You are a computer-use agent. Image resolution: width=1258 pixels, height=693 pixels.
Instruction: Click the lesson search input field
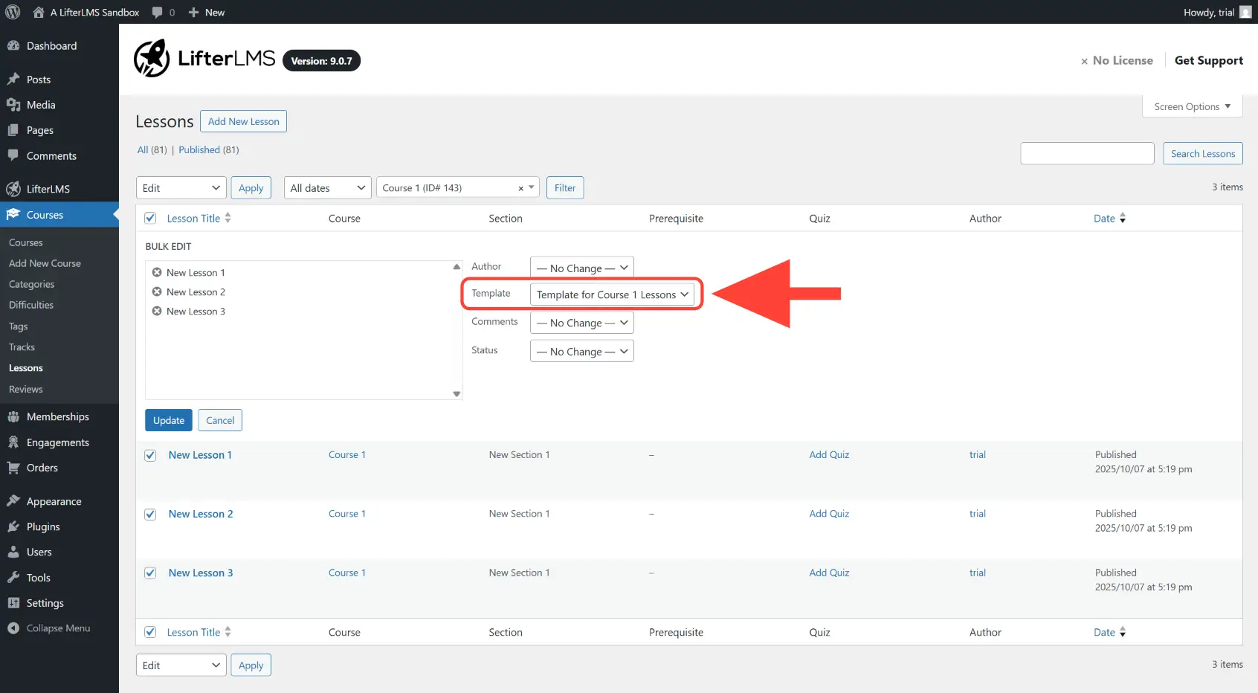pos(1087,153)
